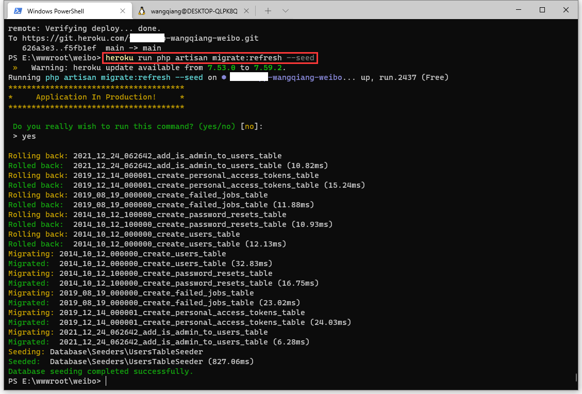Minimize the terminal window
582x394 pixels.
(x=519, y=10)
